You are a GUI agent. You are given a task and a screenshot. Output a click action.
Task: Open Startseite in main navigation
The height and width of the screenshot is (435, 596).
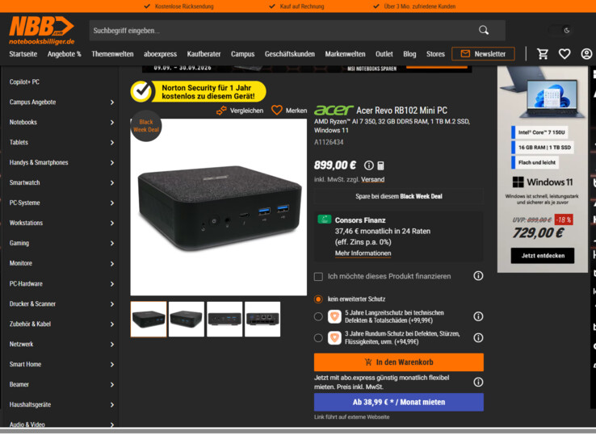click(23, 54)
